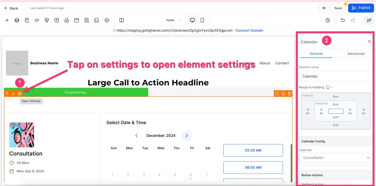
Task: Click the December 2024 month label
Action: pyautogui.click(x=161, y=136)
